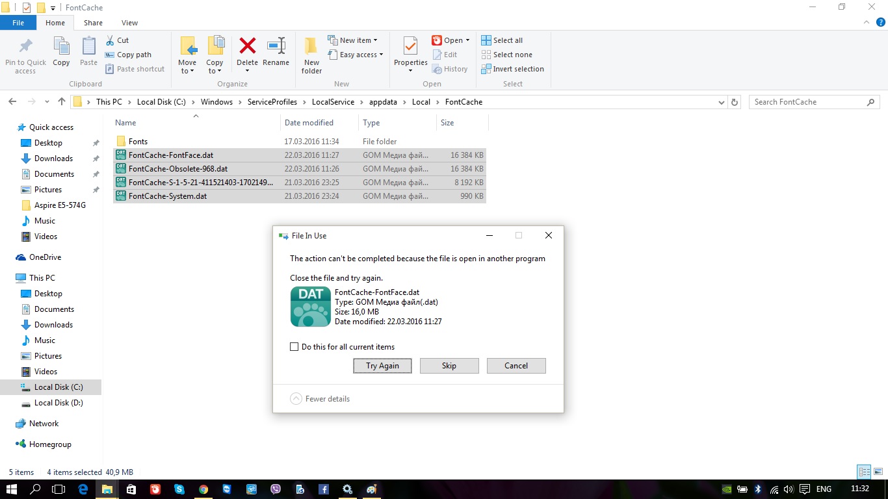Switch to Details view icon

point(864,472)
